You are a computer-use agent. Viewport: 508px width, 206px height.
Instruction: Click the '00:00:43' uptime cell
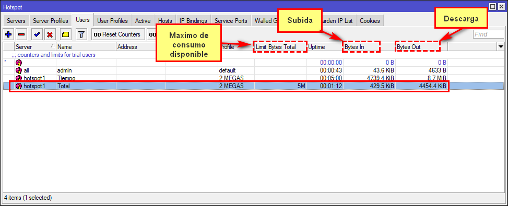[x=325, y=70]
